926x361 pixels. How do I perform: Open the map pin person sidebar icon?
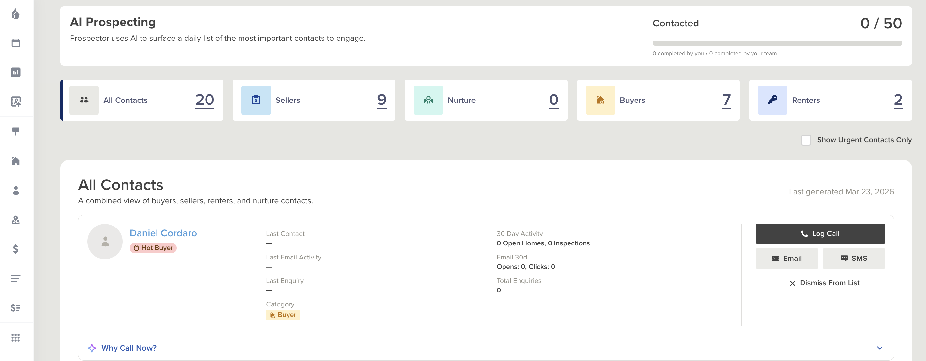pos(15,219)
